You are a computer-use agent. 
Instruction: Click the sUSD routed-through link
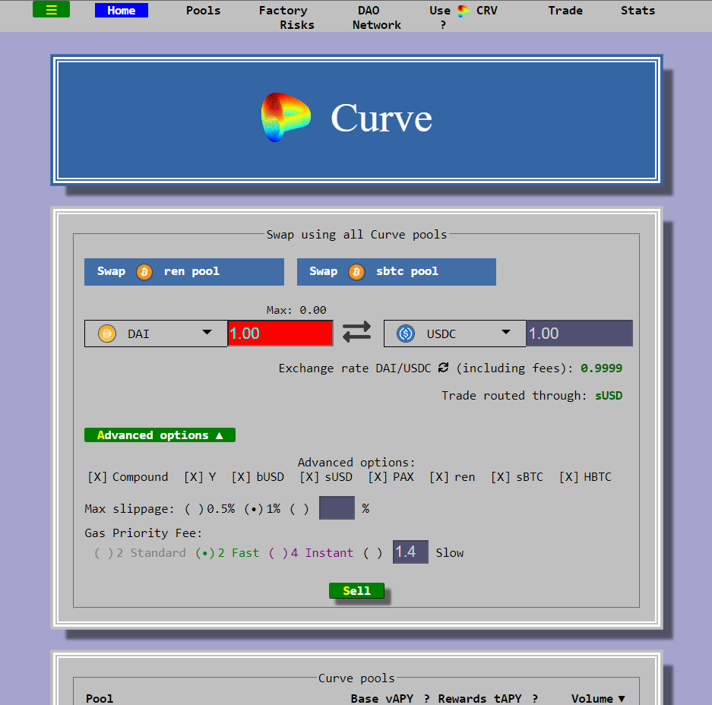[x=609, y=395]
